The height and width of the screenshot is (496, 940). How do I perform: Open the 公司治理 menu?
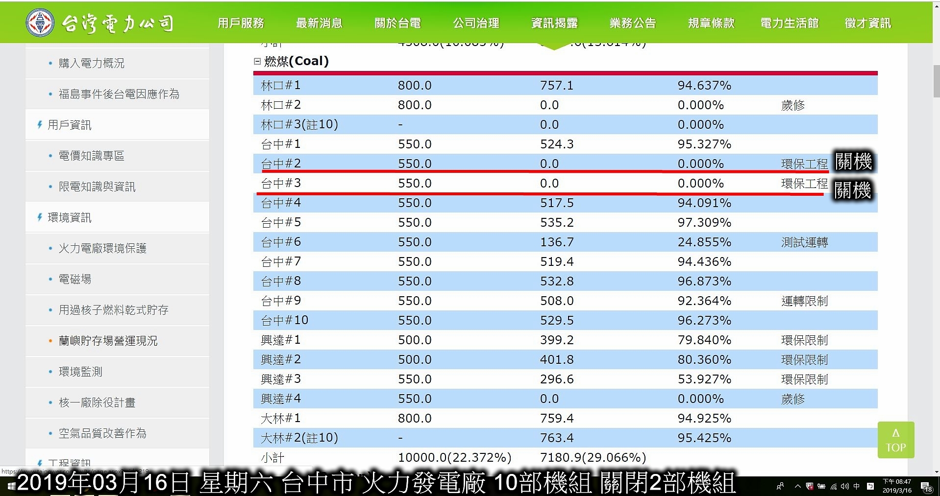tap(476, 23)
